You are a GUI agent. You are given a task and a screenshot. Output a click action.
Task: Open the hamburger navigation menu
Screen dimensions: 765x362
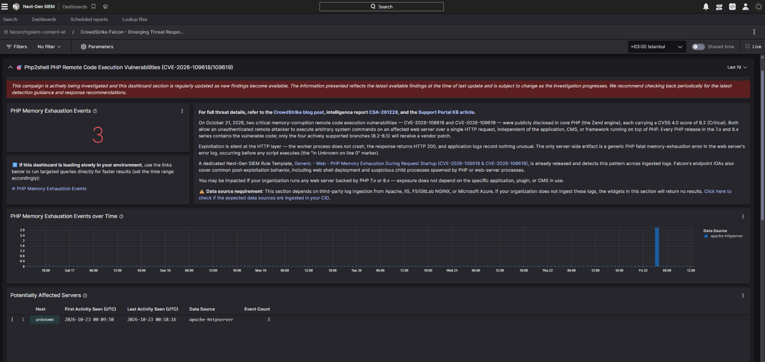[4, 6]
